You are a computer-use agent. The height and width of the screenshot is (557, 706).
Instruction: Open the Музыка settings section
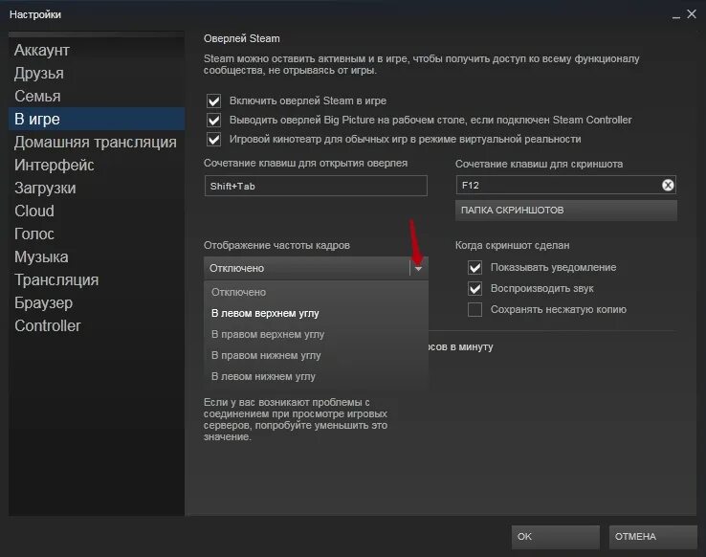97,256
